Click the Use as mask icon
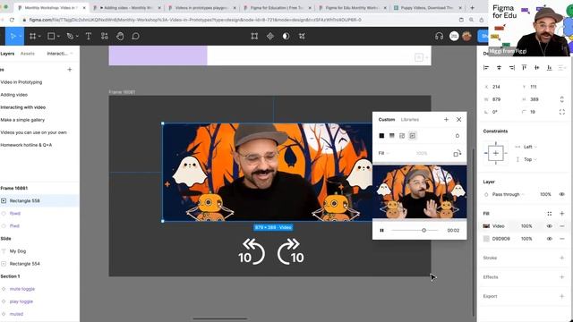573x322 pixels. [286, 36]
